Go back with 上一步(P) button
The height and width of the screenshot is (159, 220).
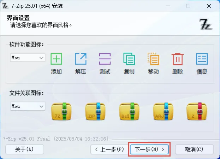pyautogui.click(x=109, y=149)
